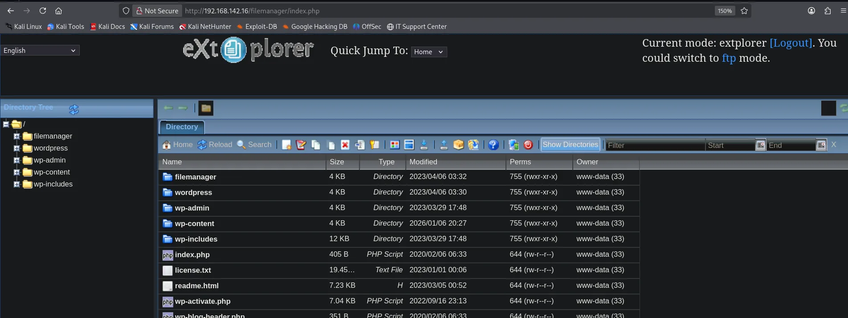Open the Search tool
Viewport: 848px width, 318px height.
[254, 145]
